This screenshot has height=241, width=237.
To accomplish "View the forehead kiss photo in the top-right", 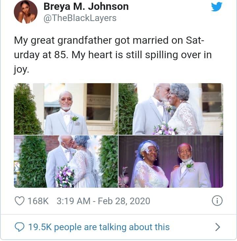I will click(171, 109).
